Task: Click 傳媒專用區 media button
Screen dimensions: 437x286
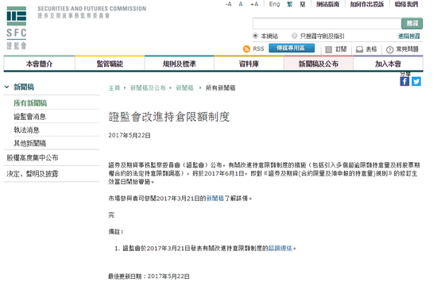Action: point(292,48)
